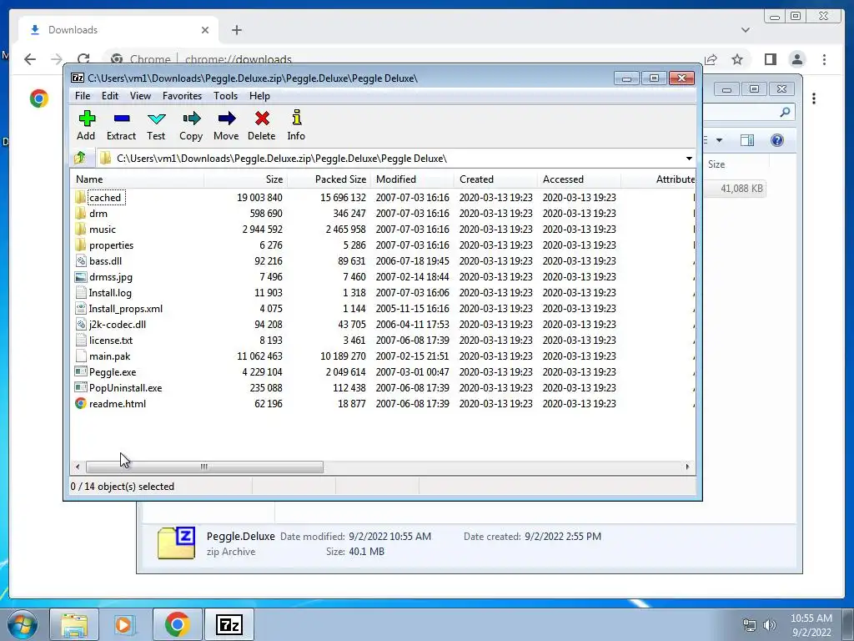The image size is (854, 641).
Task: Open the View menu
Action: click(140, 96)
